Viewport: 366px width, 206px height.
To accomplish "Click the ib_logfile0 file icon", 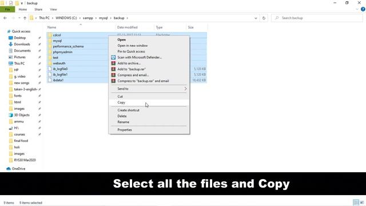I will coord(50,69).
